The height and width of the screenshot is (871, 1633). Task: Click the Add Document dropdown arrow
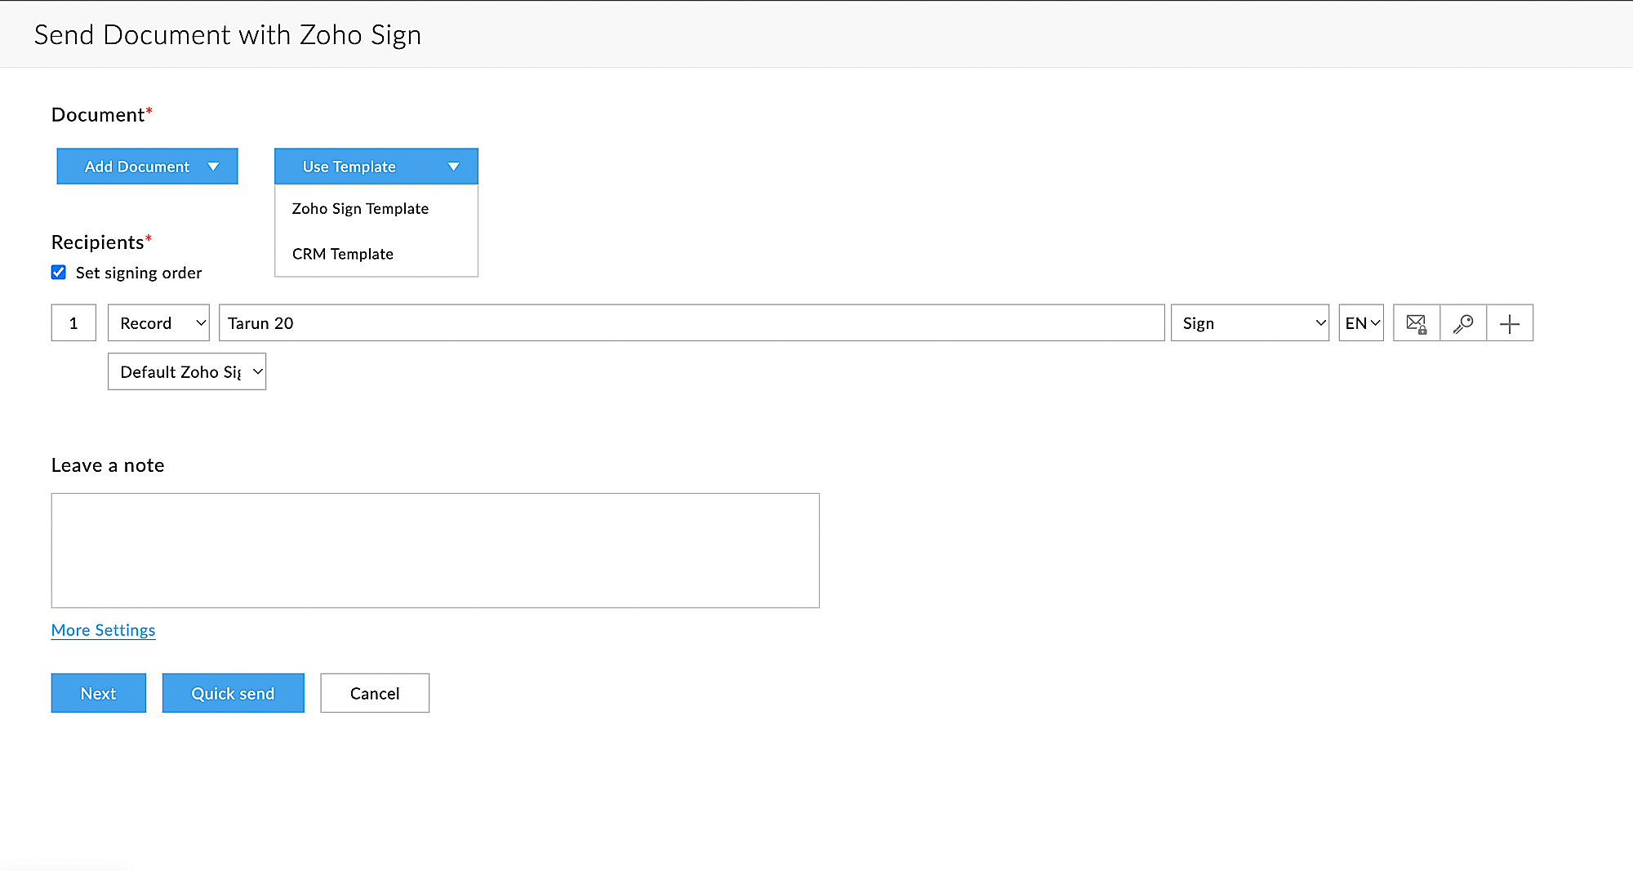tap(213, 167)
